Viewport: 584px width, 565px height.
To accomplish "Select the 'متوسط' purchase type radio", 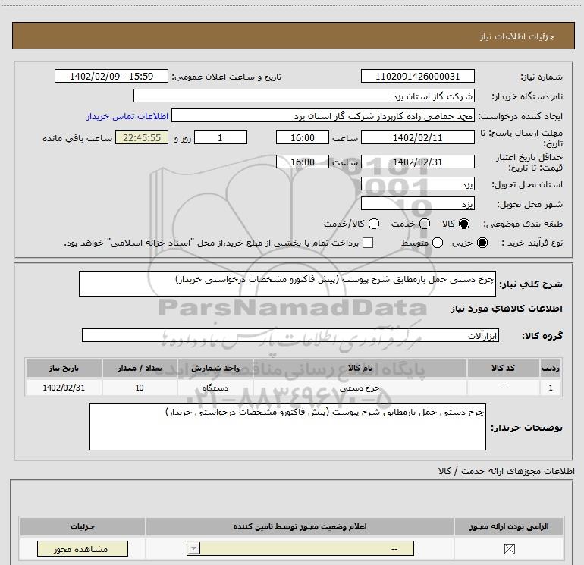I will [x=438, y=243].
